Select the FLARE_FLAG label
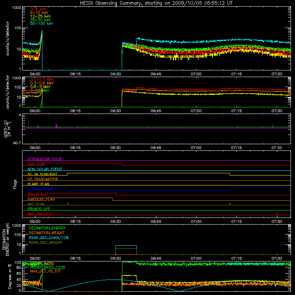The height and width of the screenshot is (295, 295). pyautogui.click(x=38, y=184)
